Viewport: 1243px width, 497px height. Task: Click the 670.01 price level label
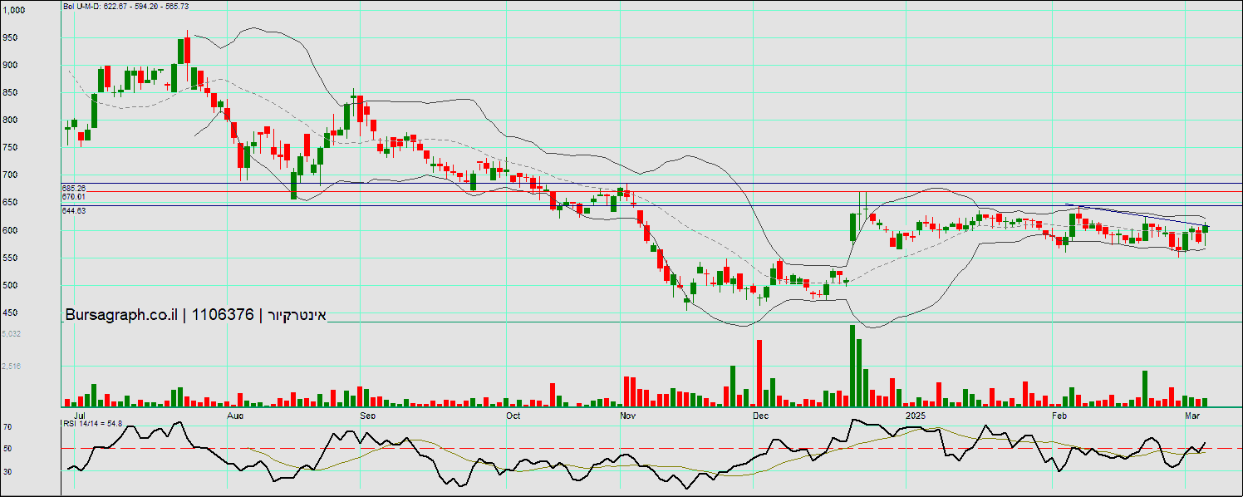click(74, 196)
